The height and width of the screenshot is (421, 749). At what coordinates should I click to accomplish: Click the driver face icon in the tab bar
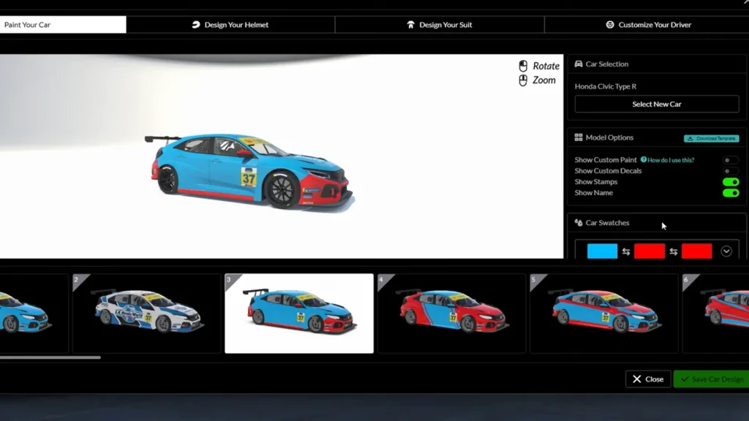pyautogui.click(x=610, y=25)
